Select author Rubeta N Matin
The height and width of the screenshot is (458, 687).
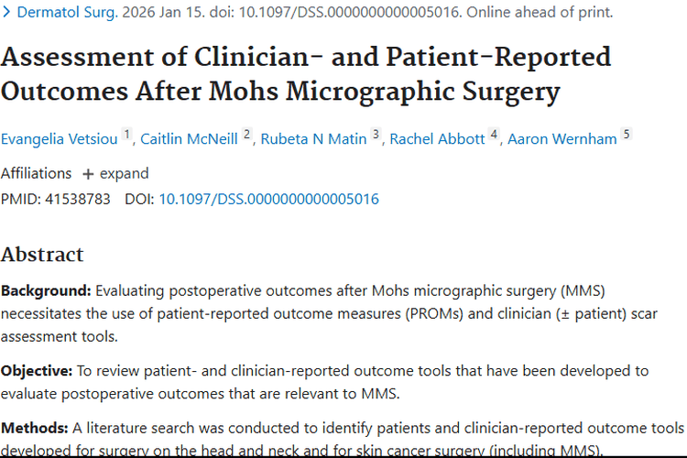pyautogui.click(x=314, y=139)
